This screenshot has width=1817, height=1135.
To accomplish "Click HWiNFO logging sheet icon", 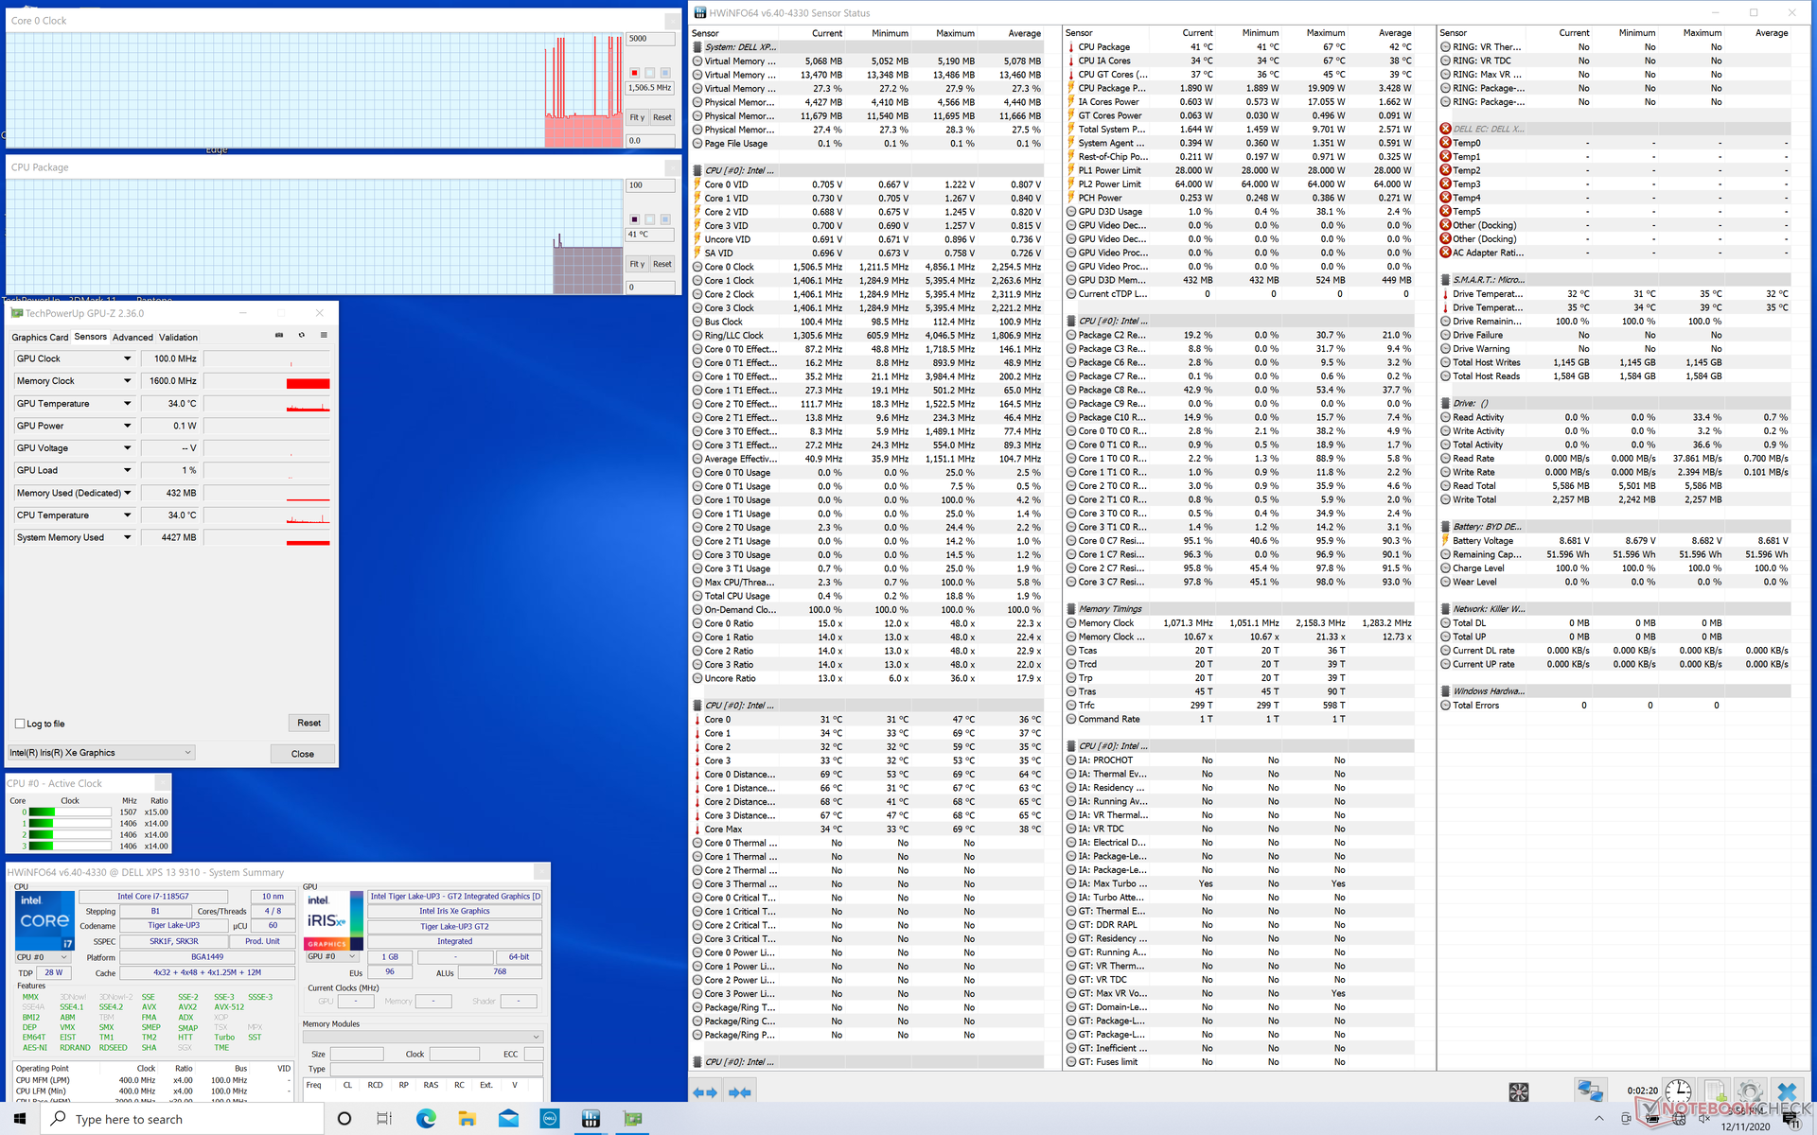I will (x=1715, y=1091).
